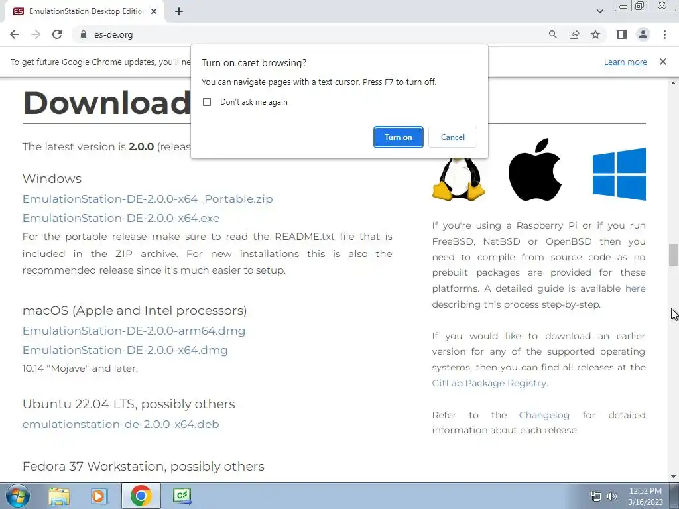Dismiss the Chrome updates info bar
The width and height of the screenshot is (679, 509).
[x=662, y=62]
